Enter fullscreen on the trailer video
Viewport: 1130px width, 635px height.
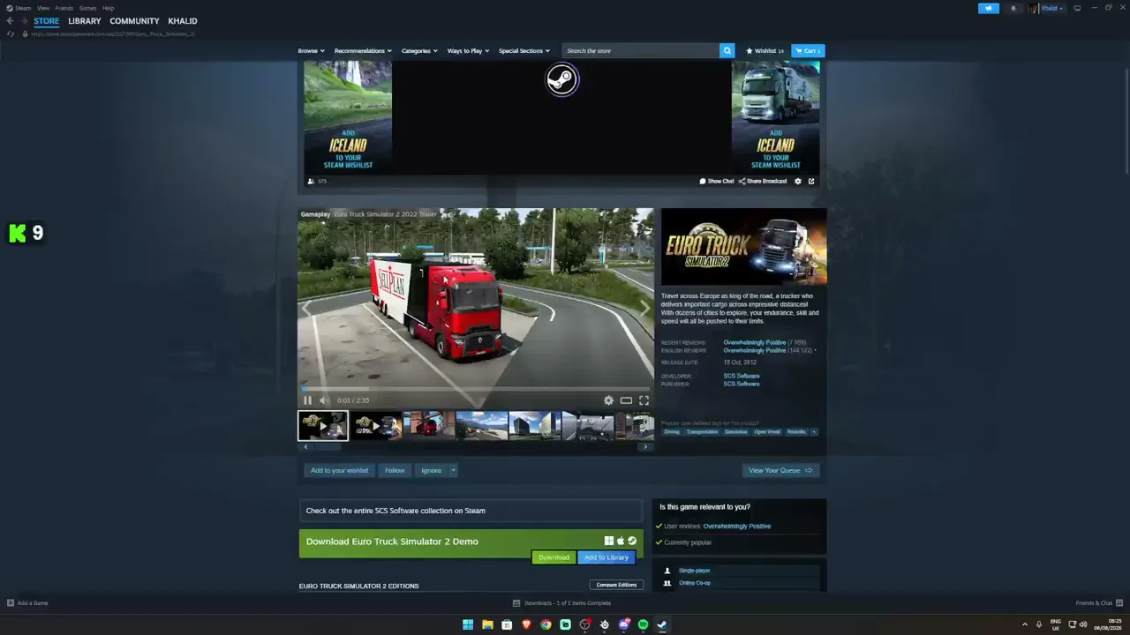tap(644, 400)
